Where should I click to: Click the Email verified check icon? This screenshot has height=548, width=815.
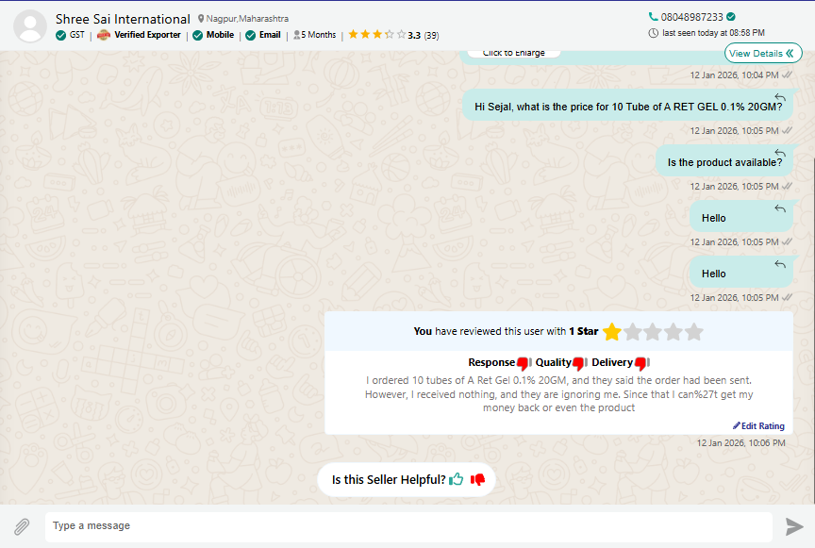point(251,35)
